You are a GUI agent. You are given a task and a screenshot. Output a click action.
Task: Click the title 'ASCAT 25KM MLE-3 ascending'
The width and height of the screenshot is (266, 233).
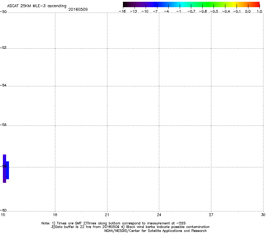[37, 6]
